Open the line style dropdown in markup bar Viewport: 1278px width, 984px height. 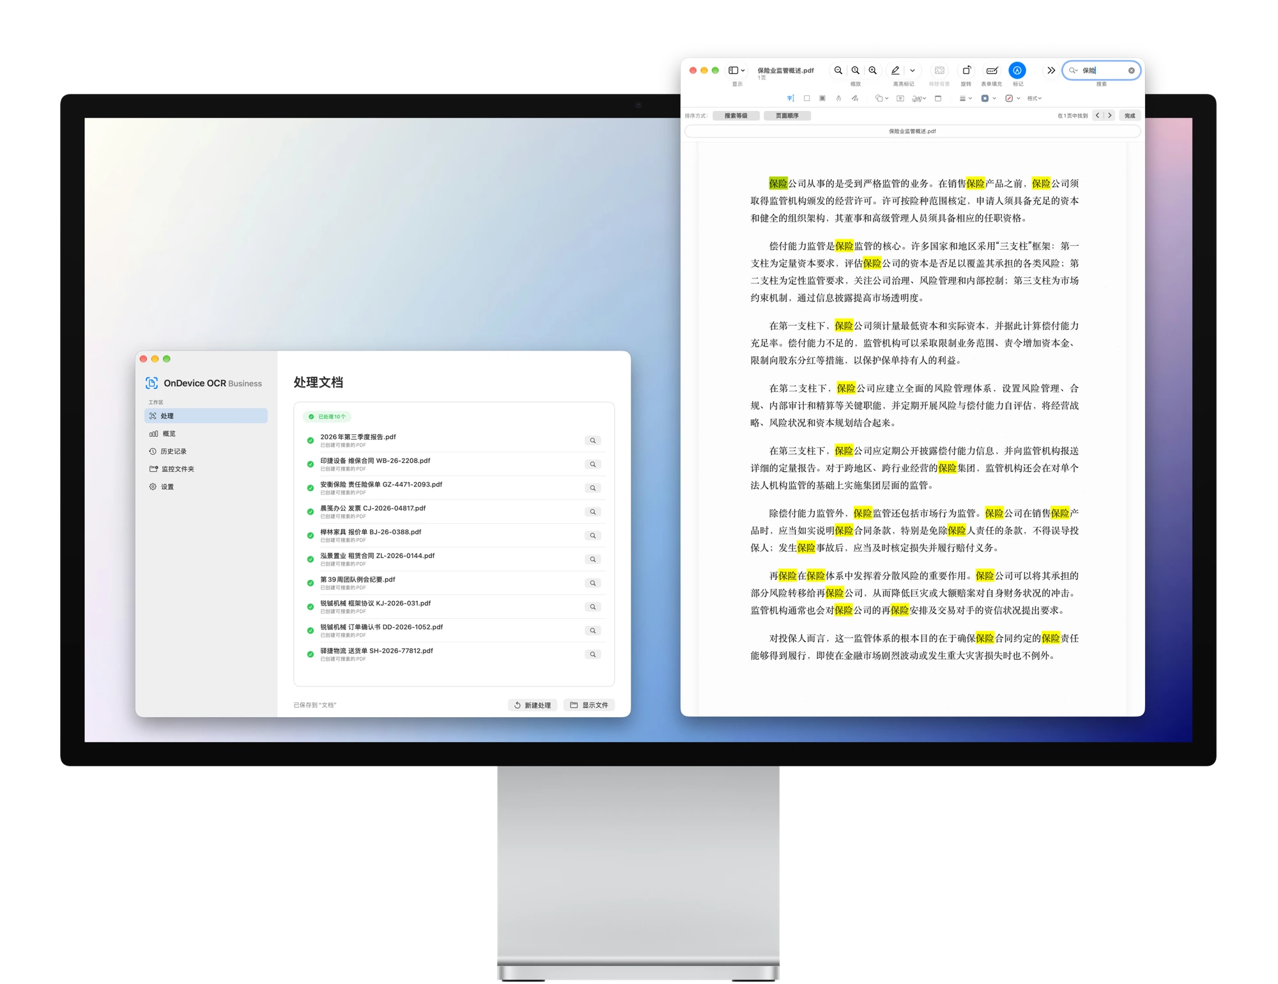pyautogui.click(x=965, y=98)
